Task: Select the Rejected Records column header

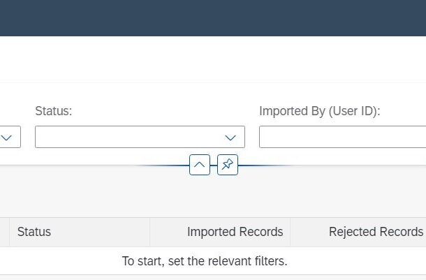Action: (358, 232)
